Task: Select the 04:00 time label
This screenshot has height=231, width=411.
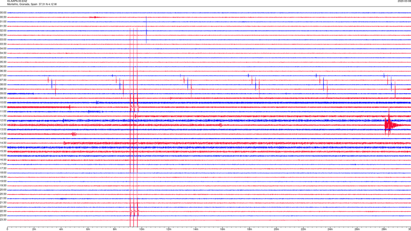Action: coord(3,49)
